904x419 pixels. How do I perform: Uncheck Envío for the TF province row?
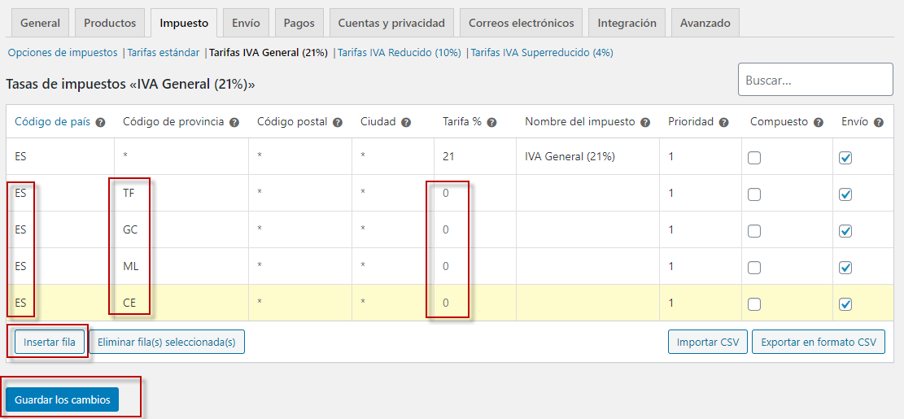pyautogui.click(x=845, y=194)
